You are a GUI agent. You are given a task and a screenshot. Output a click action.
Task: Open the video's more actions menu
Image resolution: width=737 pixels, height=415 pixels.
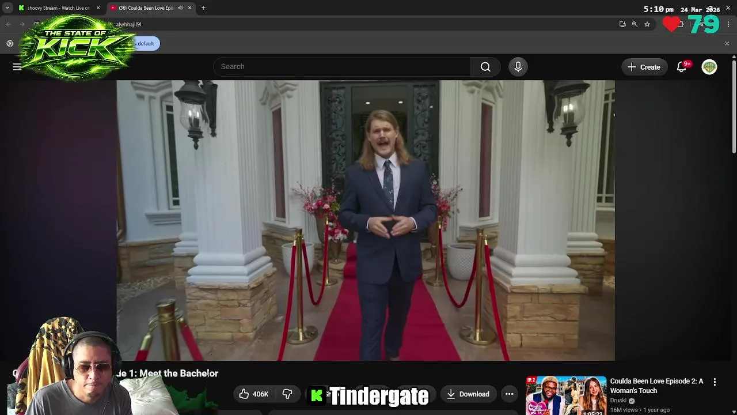509,394
